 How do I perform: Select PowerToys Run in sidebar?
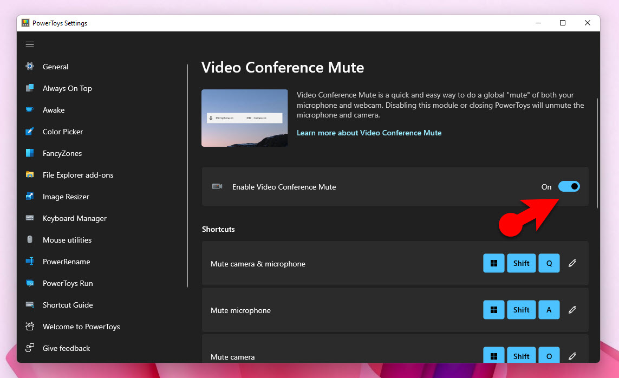pos(68,283)
